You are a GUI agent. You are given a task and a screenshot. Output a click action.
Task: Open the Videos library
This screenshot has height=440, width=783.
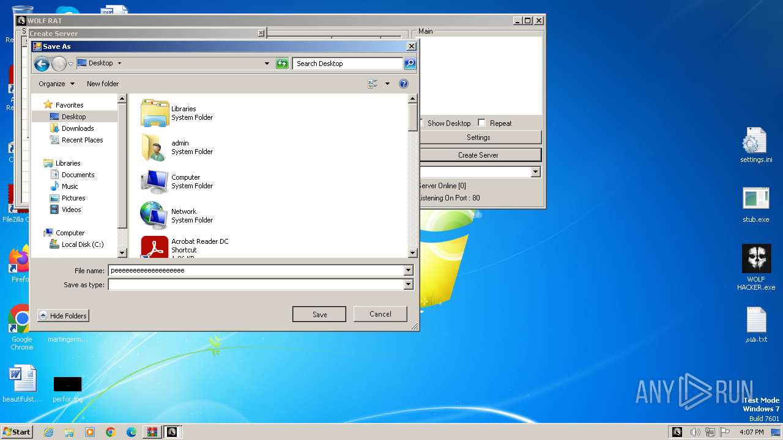pos(71,210)
